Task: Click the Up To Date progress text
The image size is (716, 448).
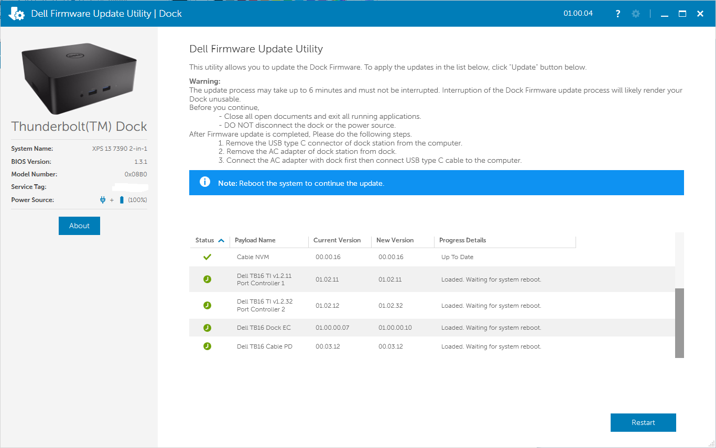Action: [458, 257]
